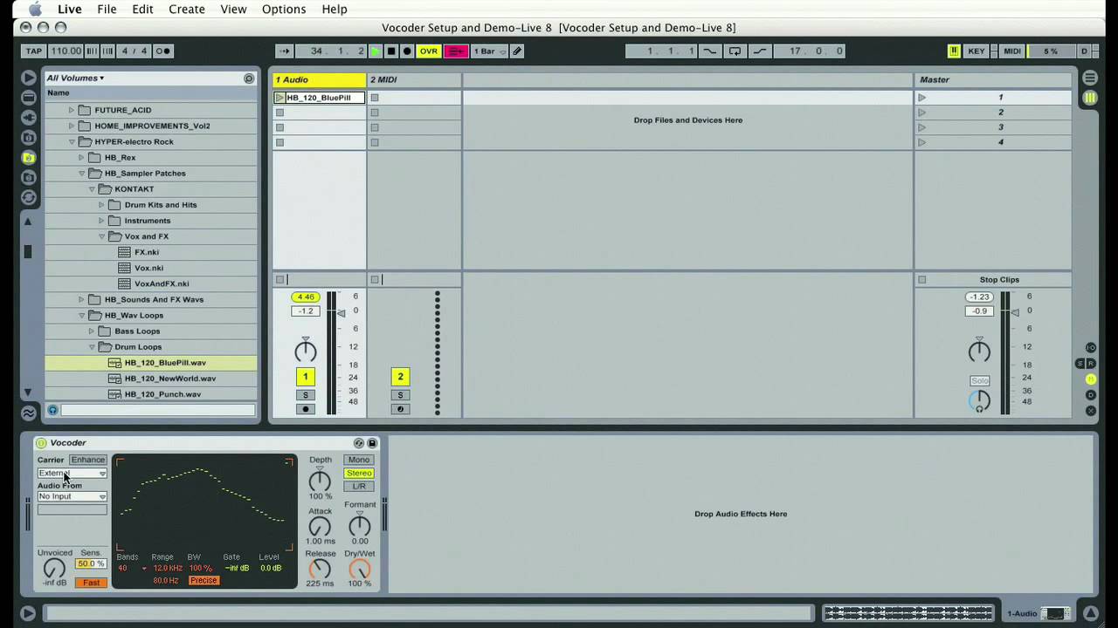Collapse the KONTAKT folder

click(x=92, y=189)
